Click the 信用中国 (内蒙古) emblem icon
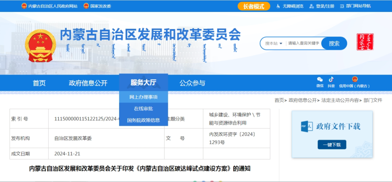 pos(355,79)
